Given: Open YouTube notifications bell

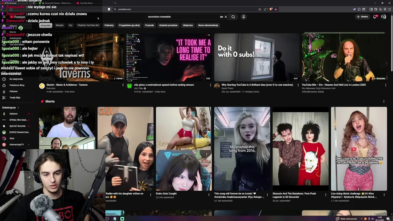Looking at the screenshot, I should 375,17.
